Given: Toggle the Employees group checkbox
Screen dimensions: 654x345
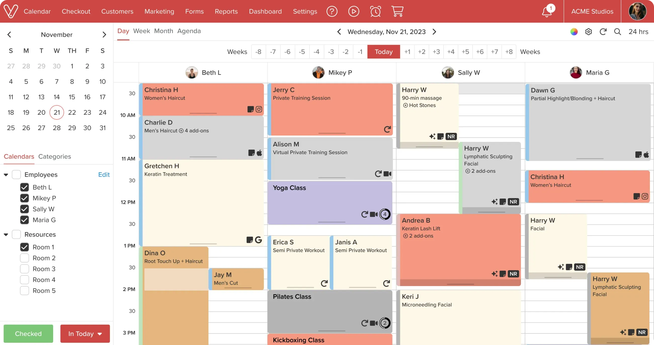Looking at the screenshot, I should (16, 175).
